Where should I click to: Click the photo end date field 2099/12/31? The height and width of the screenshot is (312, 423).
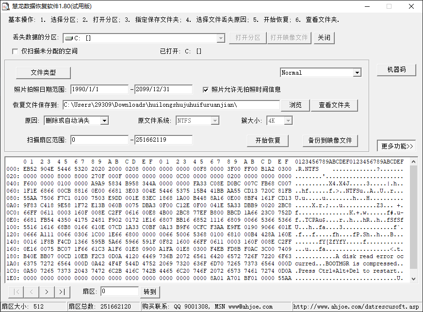pyautogui.click(x=163, y=89)
